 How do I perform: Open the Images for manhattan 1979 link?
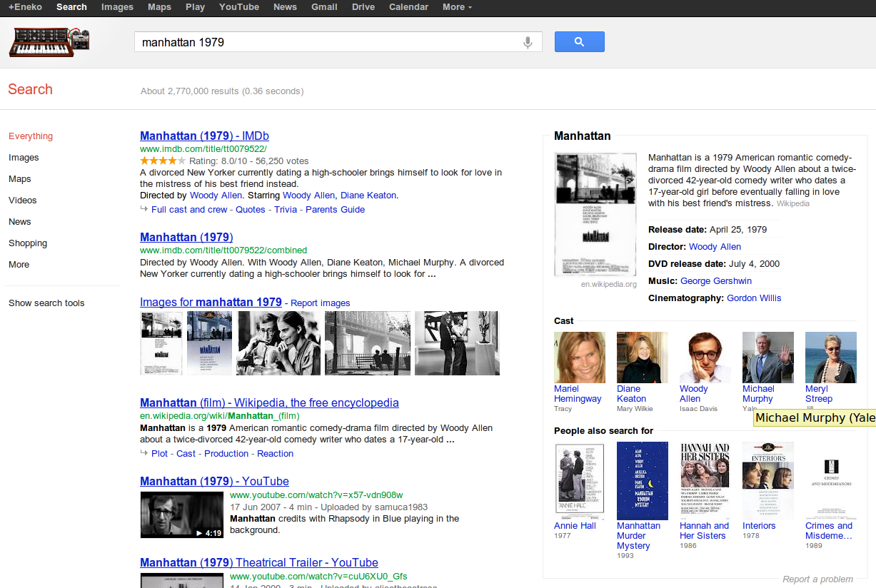(211, 303)
